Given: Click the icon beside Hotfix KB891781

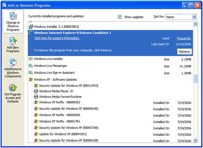Looking at the screenshot, I should click(36, 122).
